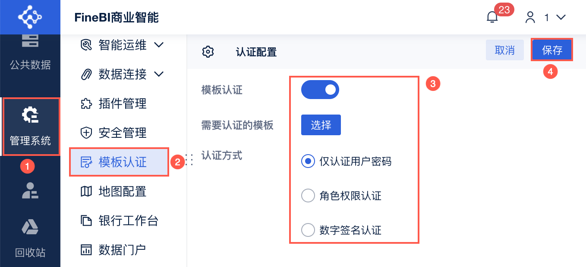Click the user avatar icon
Screen dimensions: 586x267
click(530, 17)
